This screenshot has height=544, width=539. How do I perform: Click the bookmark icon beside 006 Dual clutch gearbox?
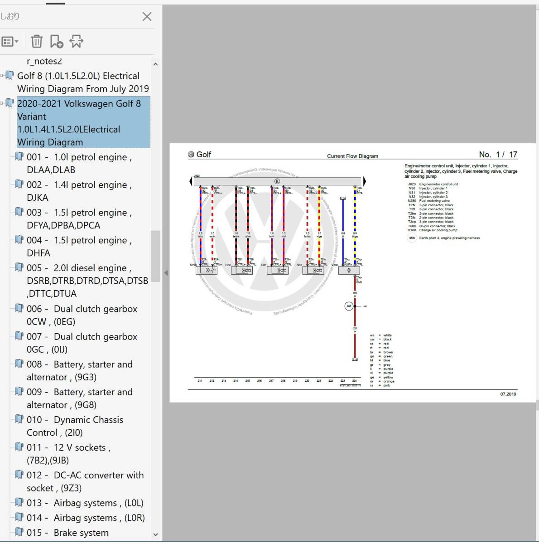point(19,308)
